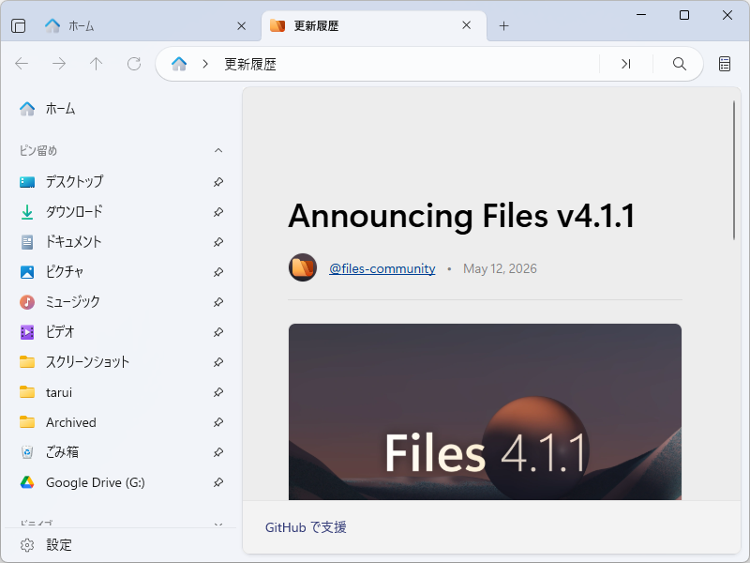Open the Omnibar mode switch icon
This screenshot has width=750, height=563.
[x=626, y=64]
